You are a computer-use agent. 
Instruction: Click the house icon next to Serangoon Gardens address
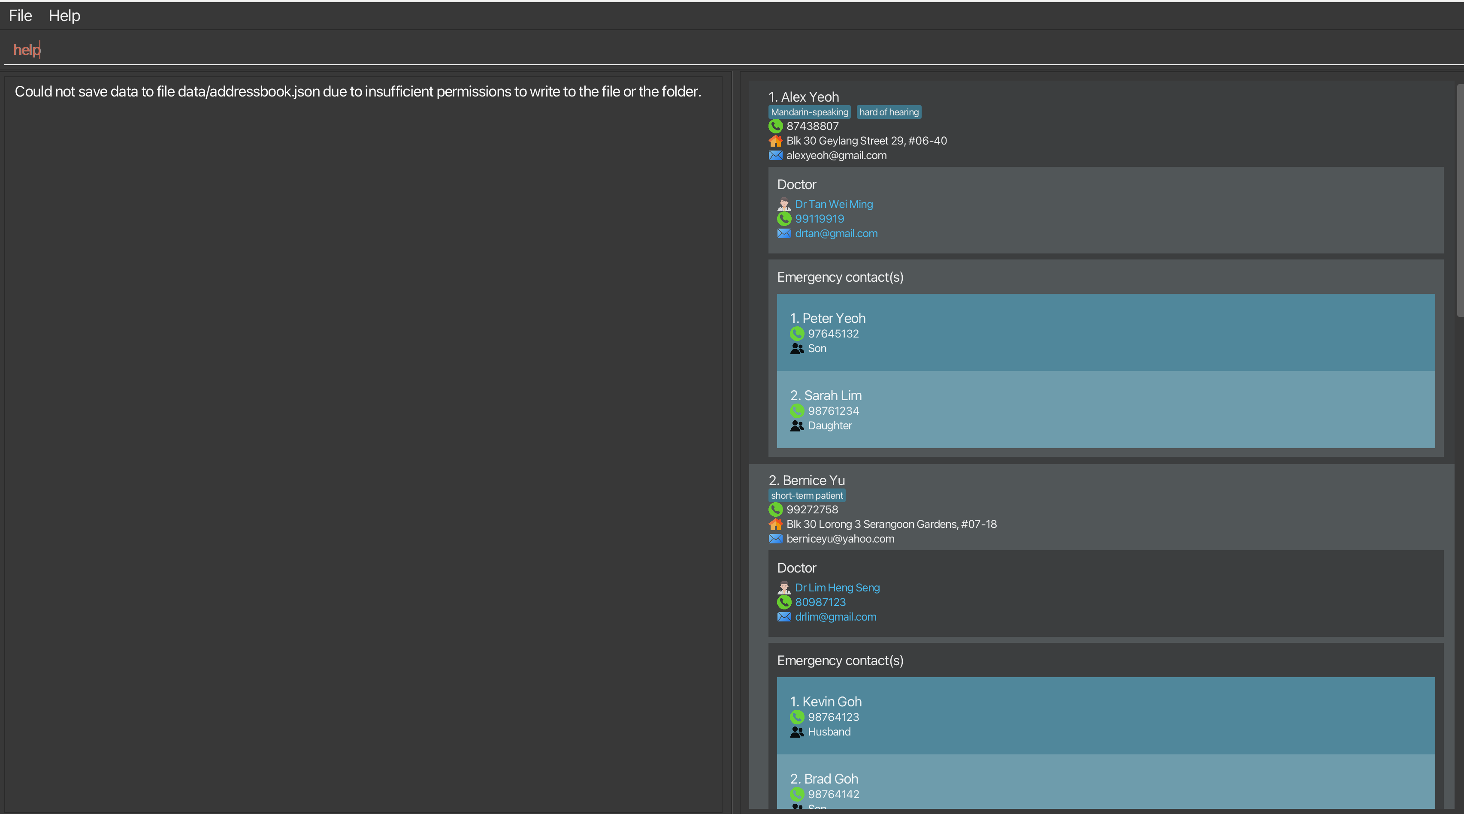pyautogui.click(x=775, y=525)
